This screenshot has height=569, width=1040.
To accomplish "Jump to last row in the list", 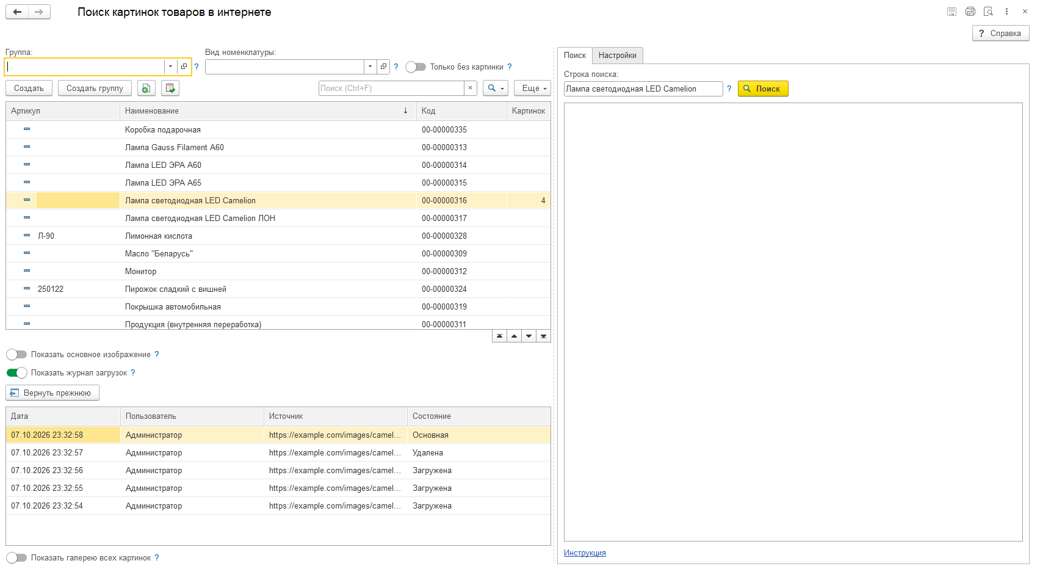I will pos(544,336).
